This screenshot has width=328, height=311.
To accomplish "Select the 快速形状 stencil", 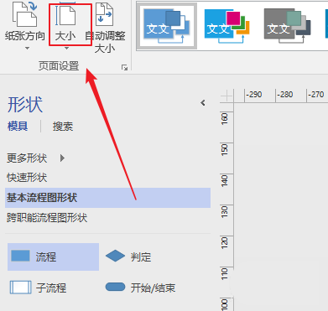I will (x=27, y=178).
